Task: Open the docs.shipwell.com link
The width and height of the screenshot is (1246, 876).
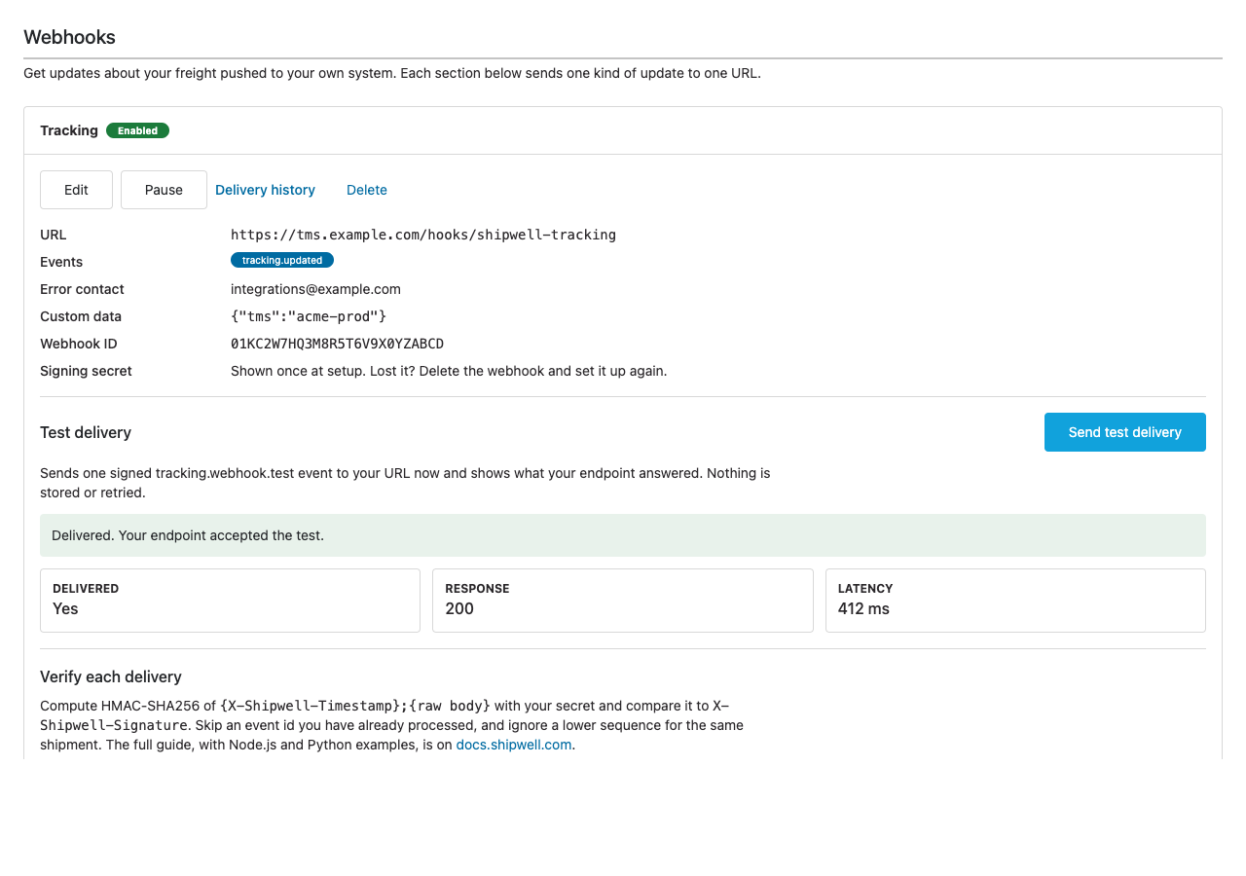Action: coord(514,745)
